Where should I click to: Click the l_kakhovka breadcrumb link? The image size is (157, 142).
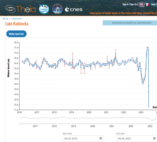click(16, 19)
